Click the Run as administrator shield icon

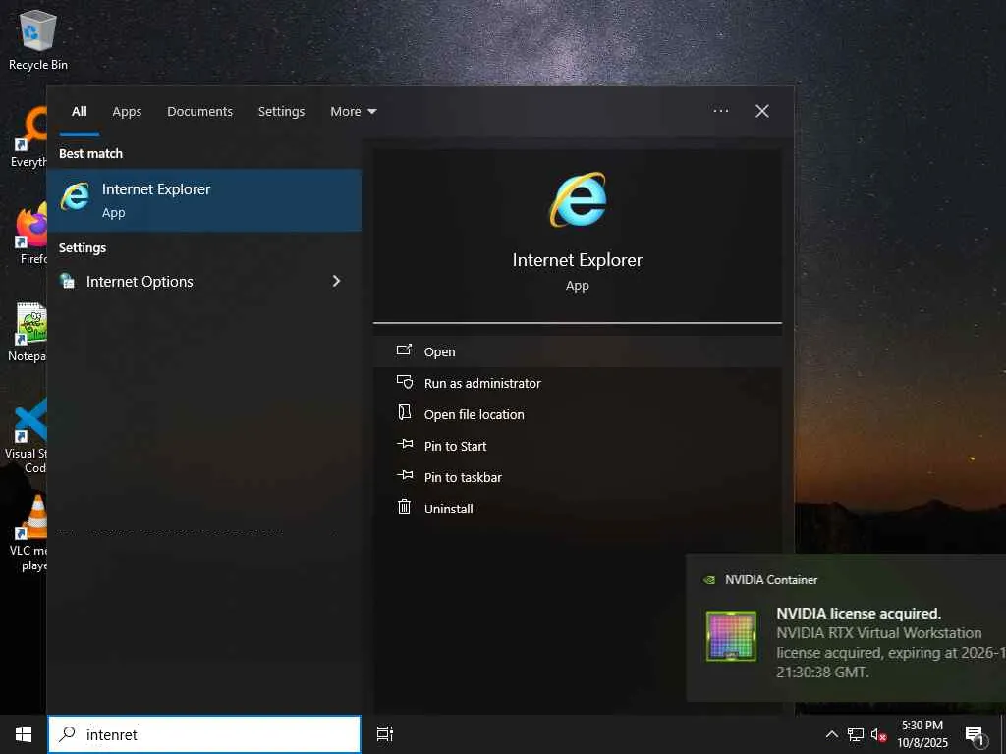tap(404, 382)
